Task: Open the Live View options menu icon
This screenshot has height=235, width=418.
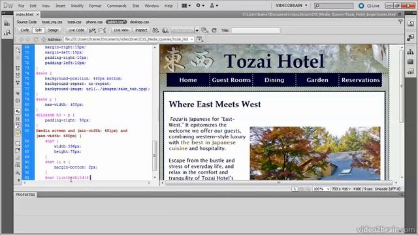Action: coord(200,39)
